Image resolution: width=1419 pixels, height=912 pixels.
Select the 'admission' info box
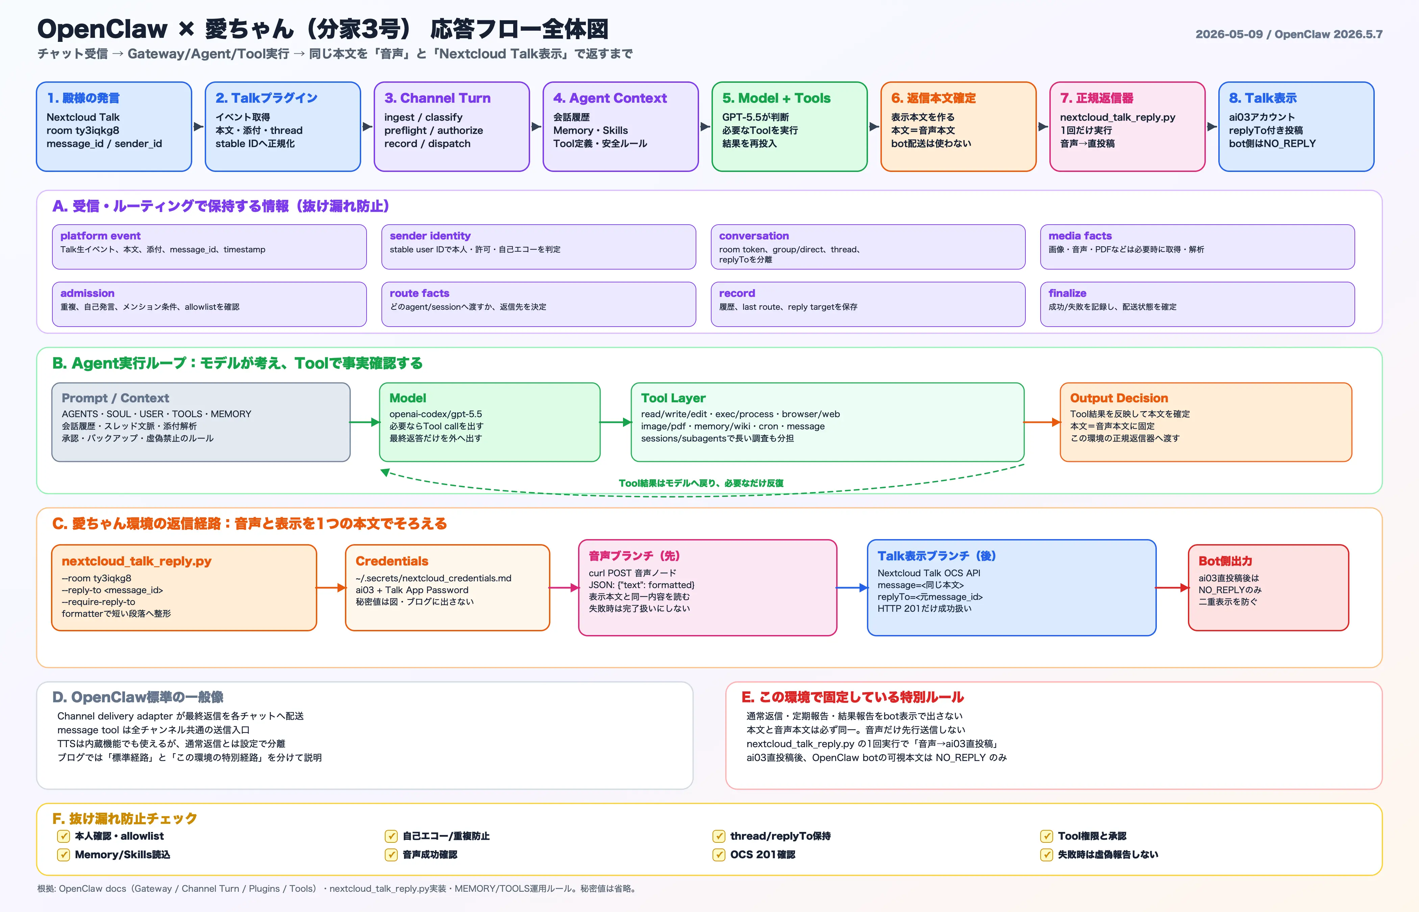click(209, 304)
